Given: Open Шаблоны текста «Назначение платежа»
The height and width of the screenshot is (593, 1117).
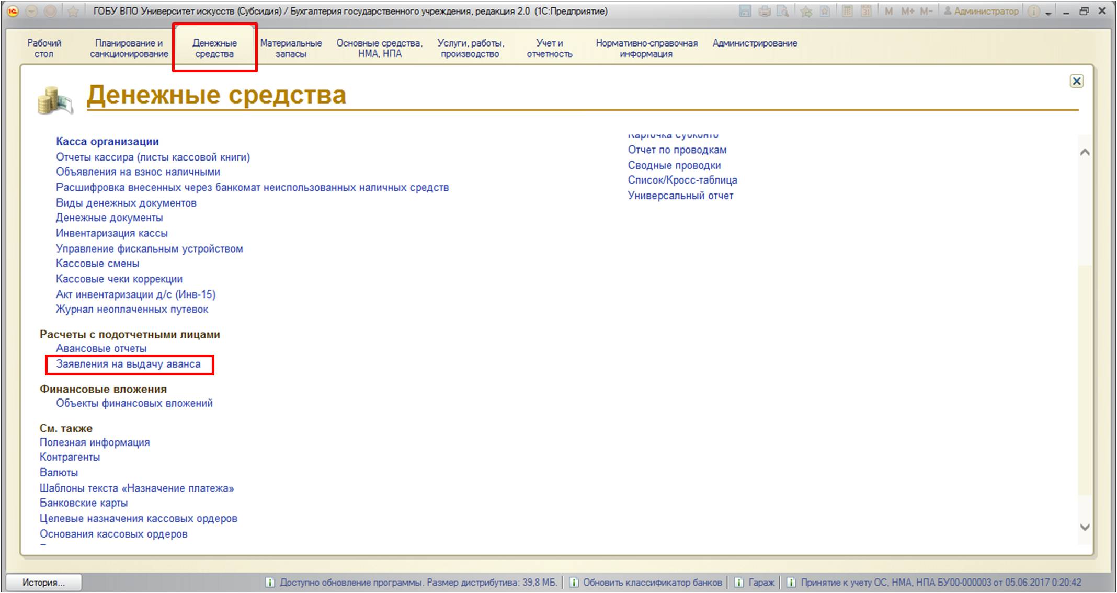Looking at the screenshot, I should point(136,488).
